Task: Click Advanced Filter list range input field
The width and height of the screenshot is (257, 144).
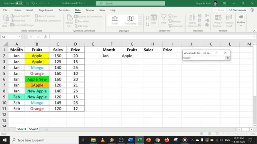Action: (204, 58)
